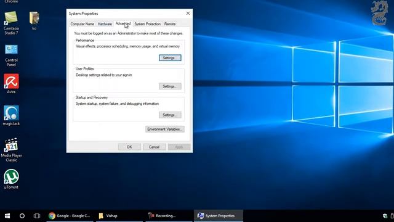Viewport: 394px width, 222px height.
Task: Open System Protection tab
Action: click(148, 24)
